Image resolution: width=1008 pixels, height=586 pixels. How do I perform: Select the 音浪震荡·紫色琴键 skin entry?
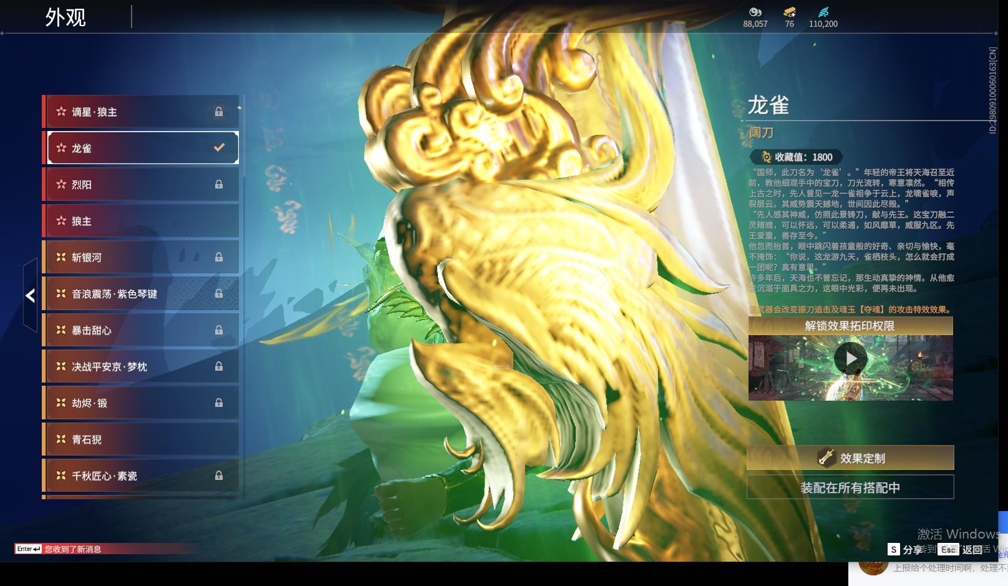tap(142, 293)
